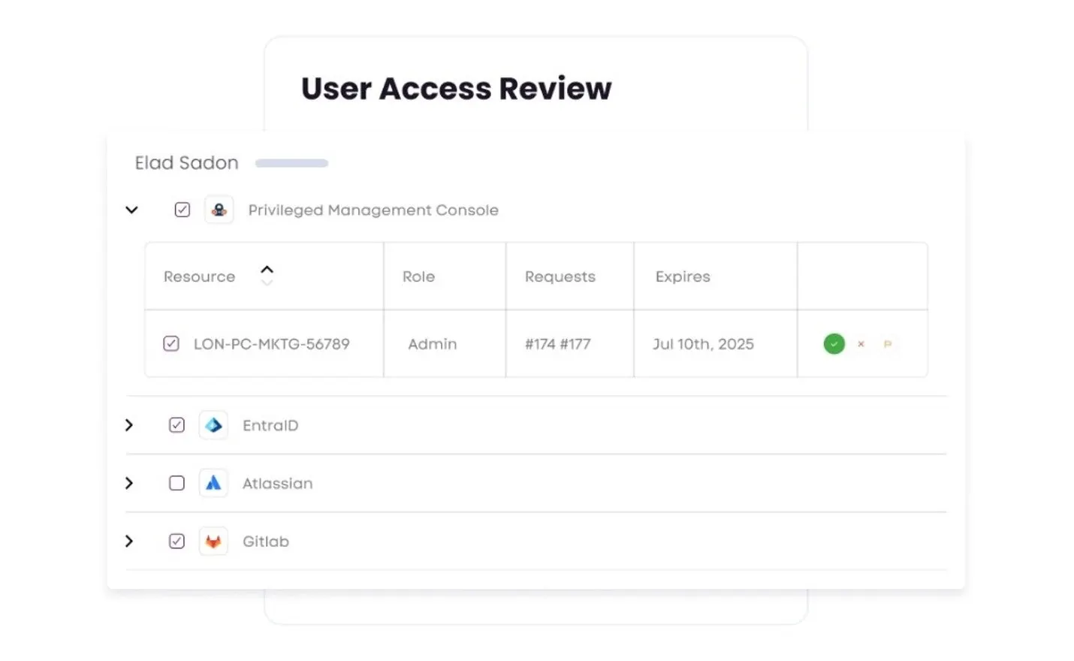The image size is (1074, 661).
Task: Expand the Atlassian row
Action: pos(129,483)
